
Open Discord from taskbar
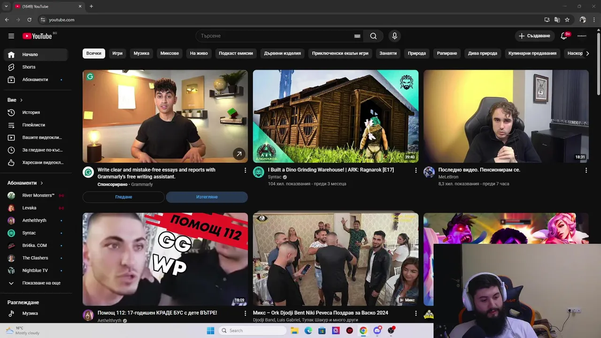point(377,330)
